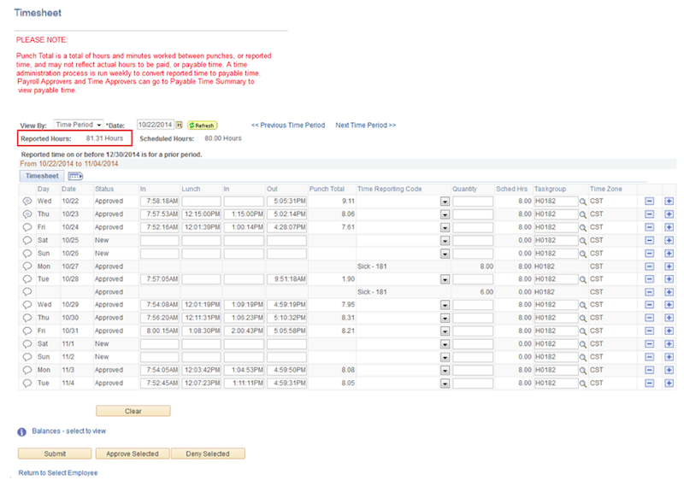Click the comment bubble on the Fri 10/31 row
The height and width of the screenshot is (486, 684).
[27, 331]
